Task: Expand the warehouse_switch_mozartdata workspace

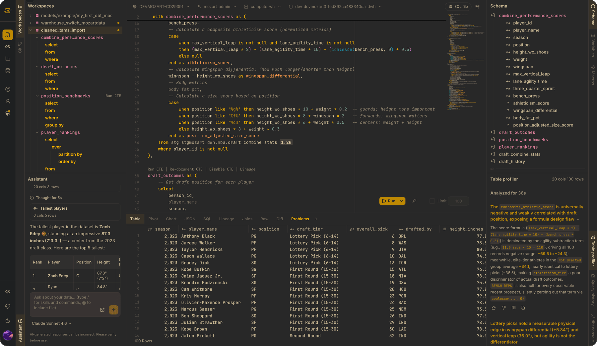Action: coord(31,23)
